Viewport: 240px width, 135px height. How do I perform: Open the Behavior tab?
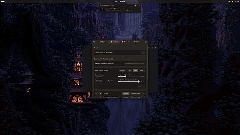tap(126, 42)
